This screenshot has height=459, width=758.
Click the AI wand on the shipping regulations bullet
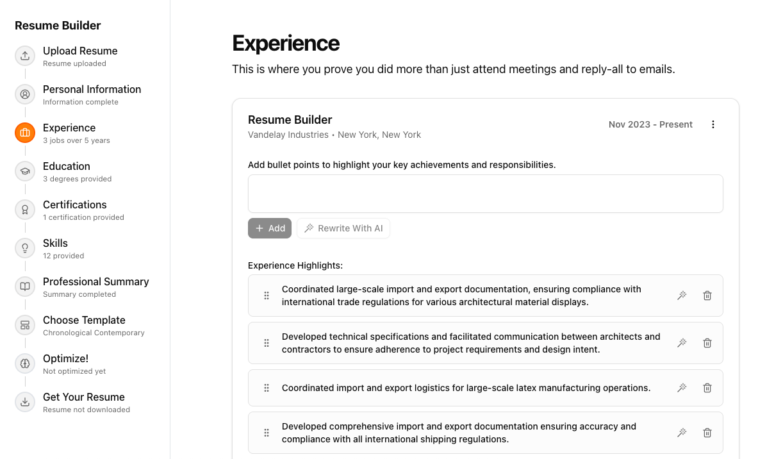[x=682, y=433]
